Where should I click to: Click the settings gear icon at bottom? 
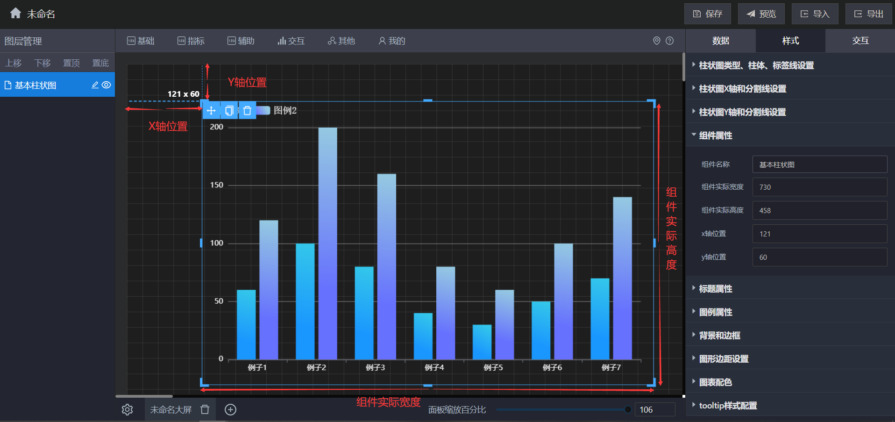(x=127, y=409)
